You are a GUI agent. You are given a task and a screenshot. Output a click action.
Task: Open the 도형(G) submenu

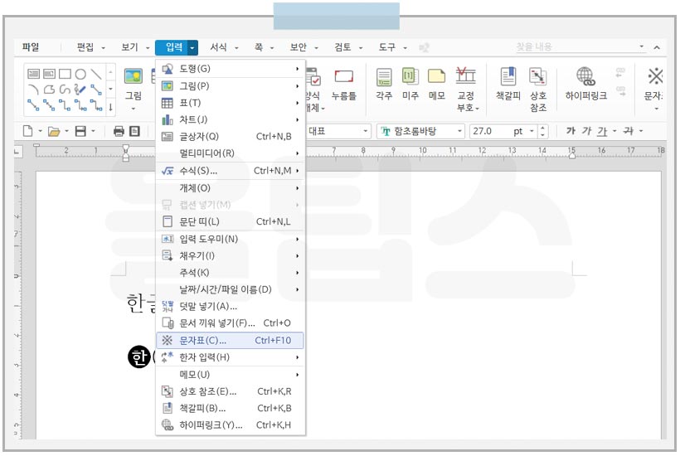pos(230,69)
